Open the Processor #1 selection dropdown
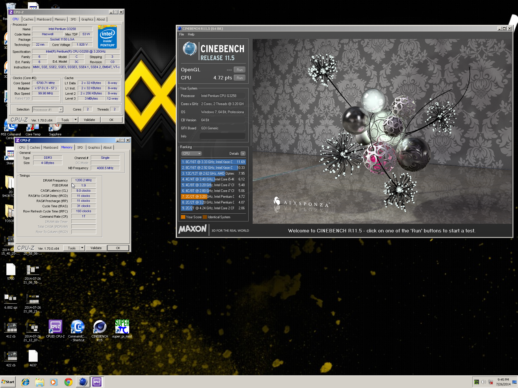 (48, 110)
